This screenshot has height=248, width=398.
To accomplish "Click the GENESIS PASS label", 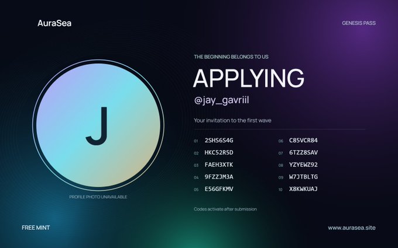I will coord(359,23).
